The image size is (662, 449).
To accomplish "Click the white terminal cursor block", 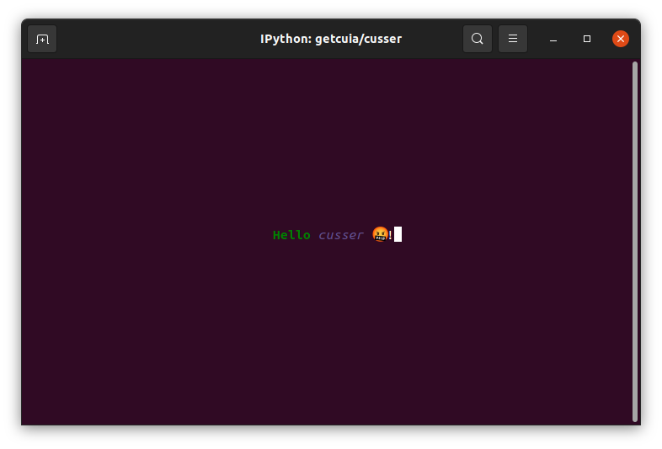I will (x=398, y=234).
